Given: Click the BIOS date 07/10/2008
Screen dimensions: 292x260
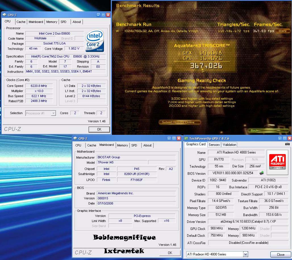Looking at the screenshot, I should 136,203.
